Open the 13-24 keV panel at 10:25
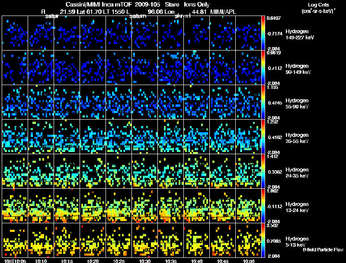This screenshot has width=346, height=263. point(119,206)
